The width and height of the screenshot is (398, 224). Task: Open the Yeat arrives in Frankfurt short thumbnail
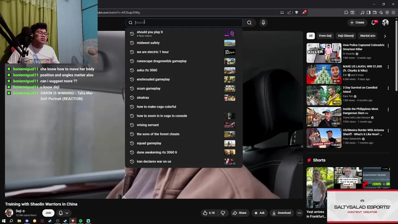coord(320,188)
